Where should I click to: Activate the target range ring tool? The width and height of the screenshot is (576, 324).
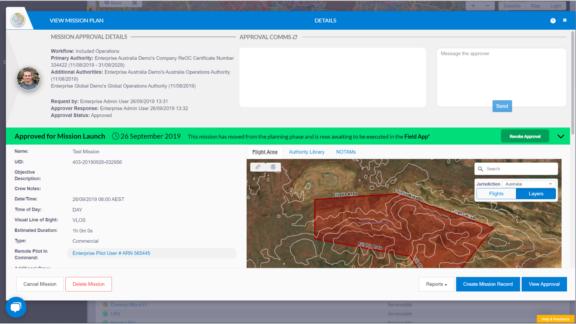[273, 167]
